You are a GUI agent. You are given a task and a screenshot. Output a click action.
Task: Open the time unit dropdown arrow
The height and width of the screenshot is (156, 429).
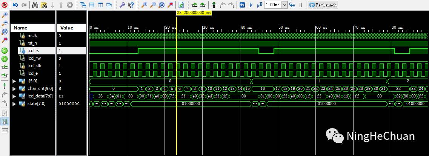284,5
